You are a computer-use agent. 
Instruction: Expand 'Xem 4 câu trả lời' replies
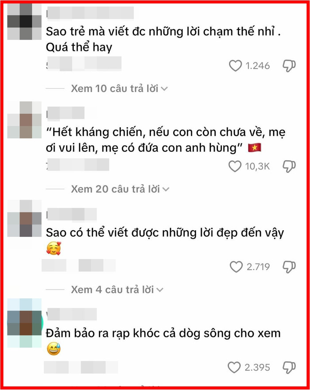click(x=117, y=290)
